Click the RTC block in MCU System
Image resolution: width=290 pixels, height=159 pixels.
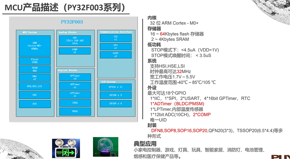tap(35, 104)
